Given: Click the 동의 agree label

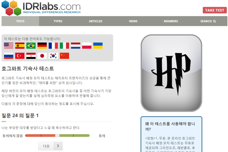Looking at the screenshot, I should coord(102,136).
